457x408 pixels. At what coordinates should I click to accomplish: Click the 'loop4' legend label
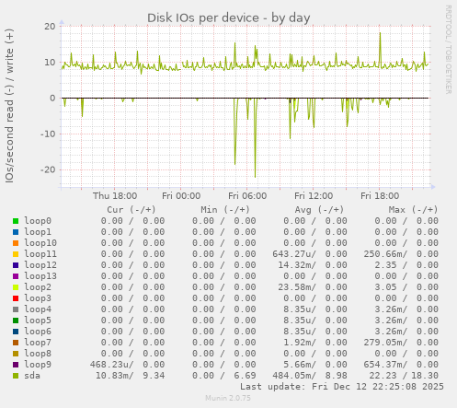38,309
